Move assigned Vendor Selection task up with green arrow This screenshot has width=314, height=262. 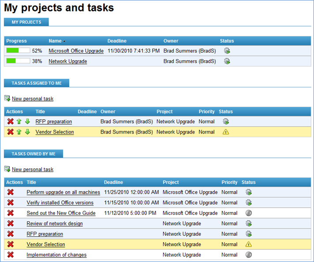[19, 132]
